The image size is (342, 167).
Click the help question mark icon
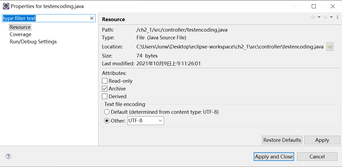tap(8, 156)
